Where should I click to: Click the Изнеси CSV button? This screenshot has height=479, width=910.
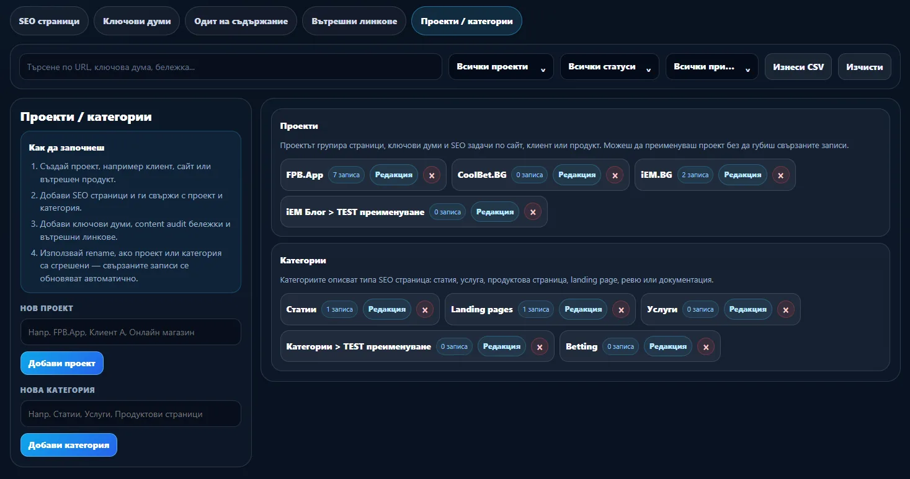[x=798, y=66]
